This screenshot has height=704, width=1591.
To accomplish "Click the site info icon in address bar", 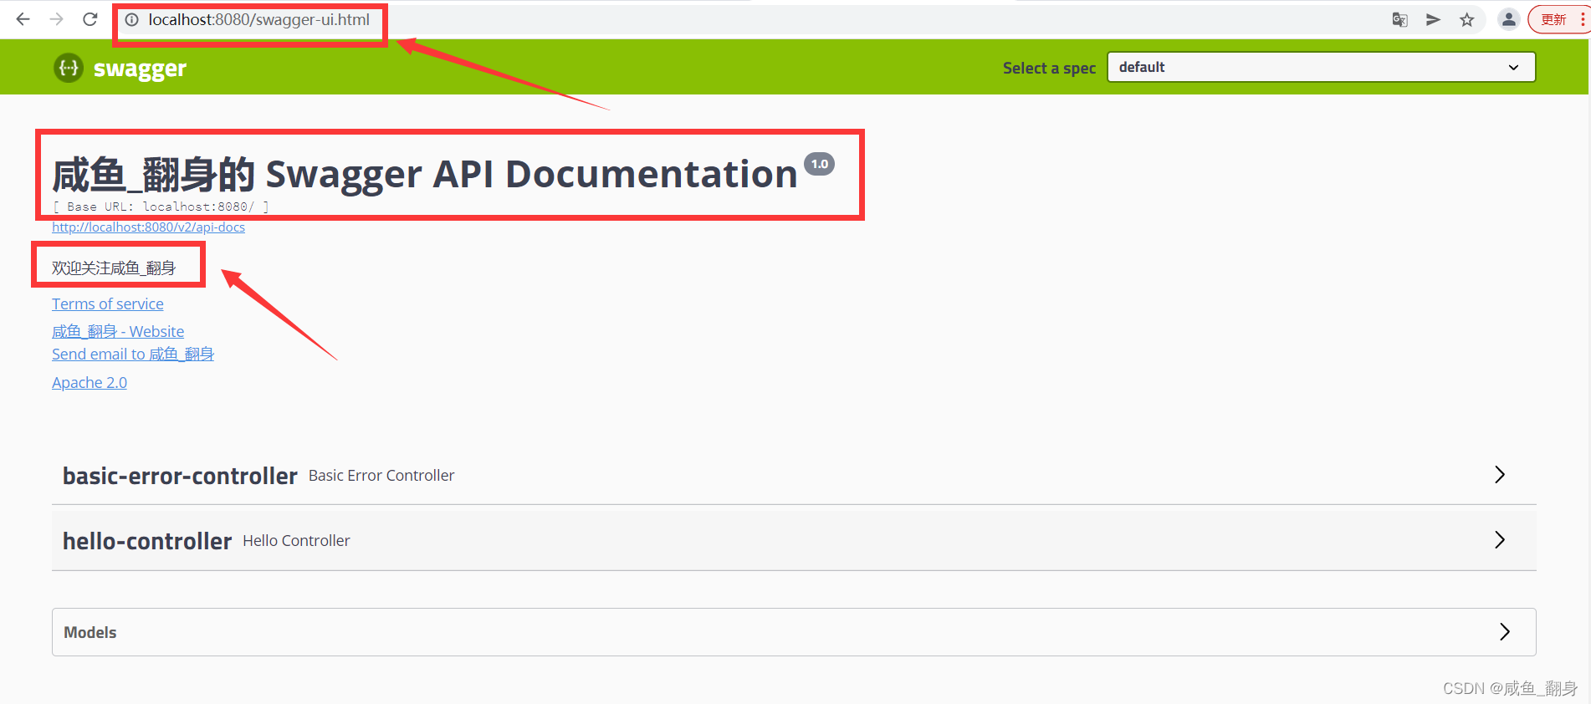I will (132, 20).
